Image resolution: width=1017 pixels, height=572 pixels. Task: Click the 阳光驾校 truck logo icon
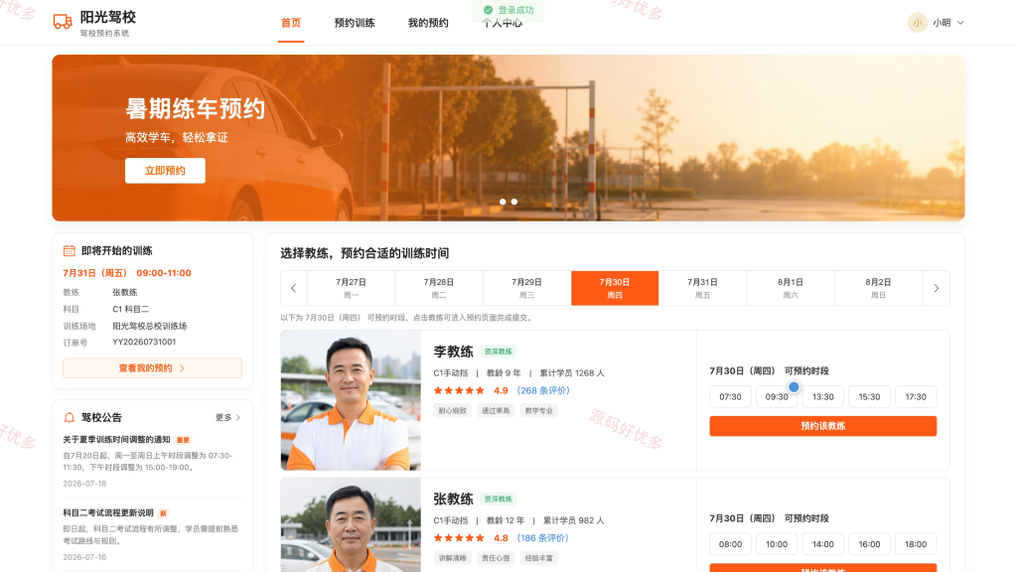point(63,22)
